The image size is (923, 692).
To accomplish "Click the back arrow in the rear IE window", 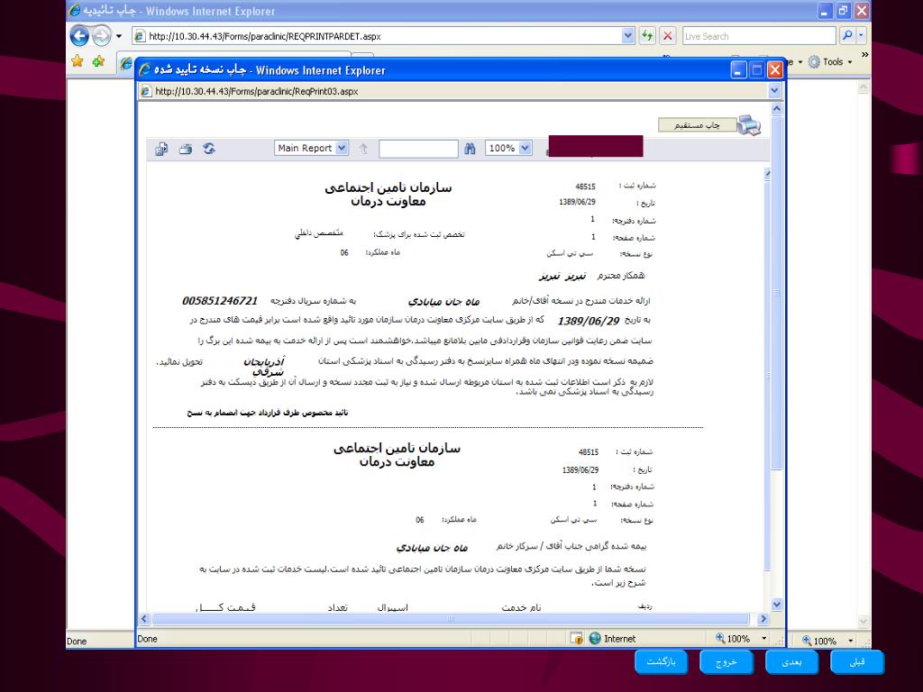I will coord(79,36).
